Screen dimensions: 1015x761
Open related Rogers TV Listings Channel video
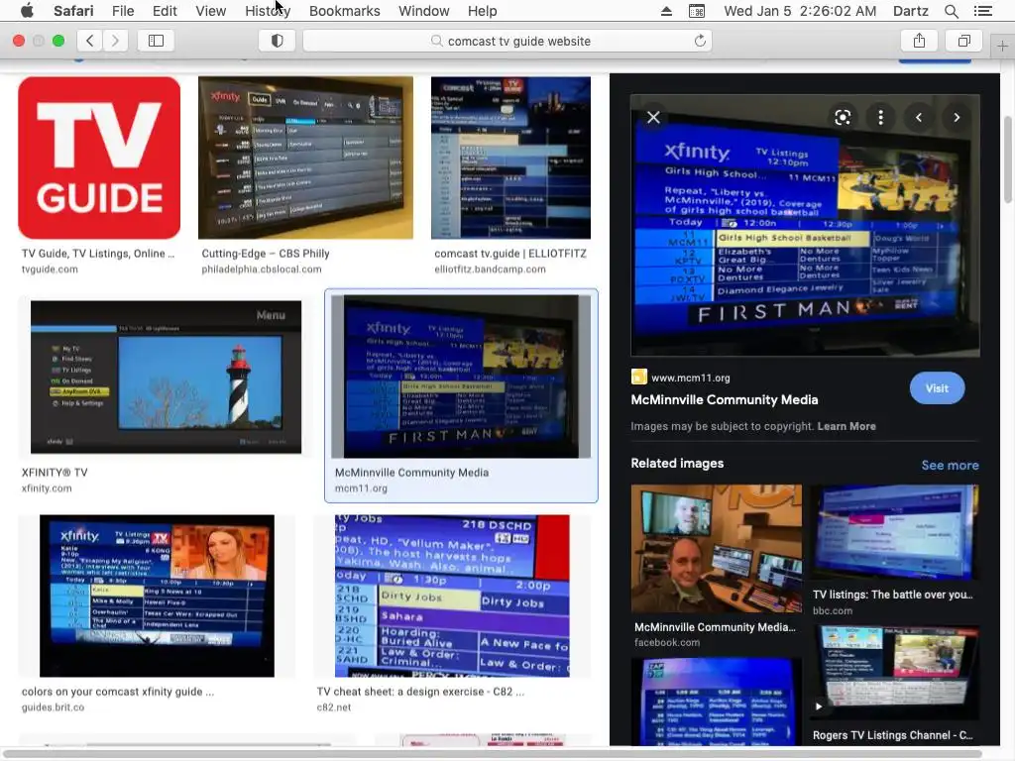point(896,673)
